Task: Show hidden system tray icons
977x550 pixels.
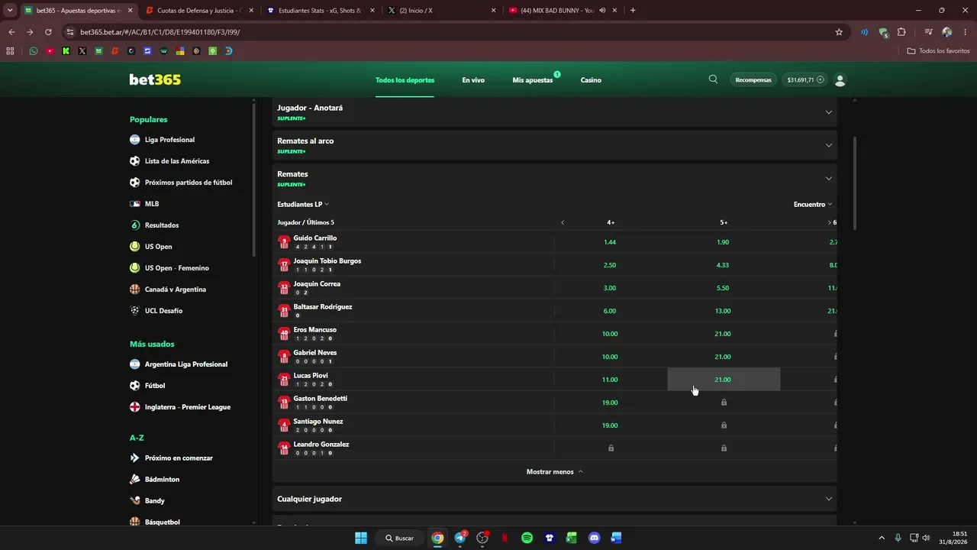Action: tap(882, 538)
